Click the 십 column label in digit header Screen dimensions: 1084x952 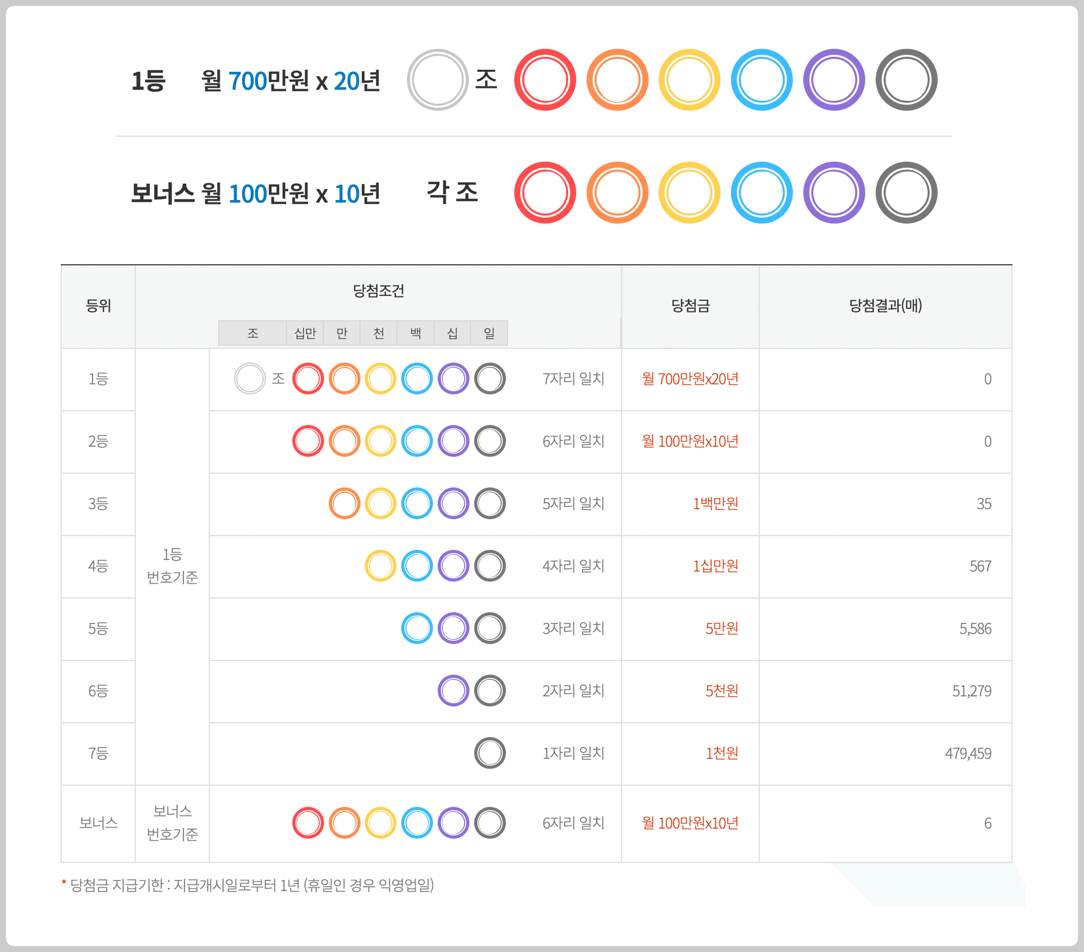point(452,333)
